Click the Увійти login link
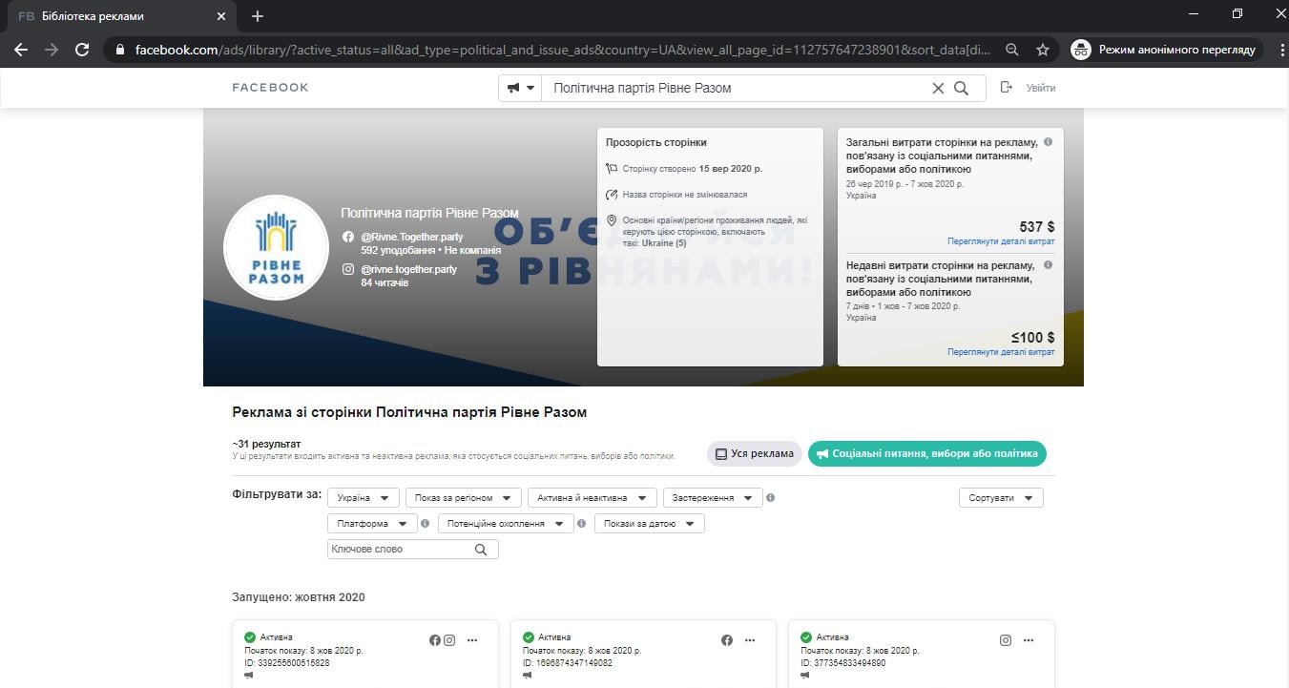 pos(1040,88)
